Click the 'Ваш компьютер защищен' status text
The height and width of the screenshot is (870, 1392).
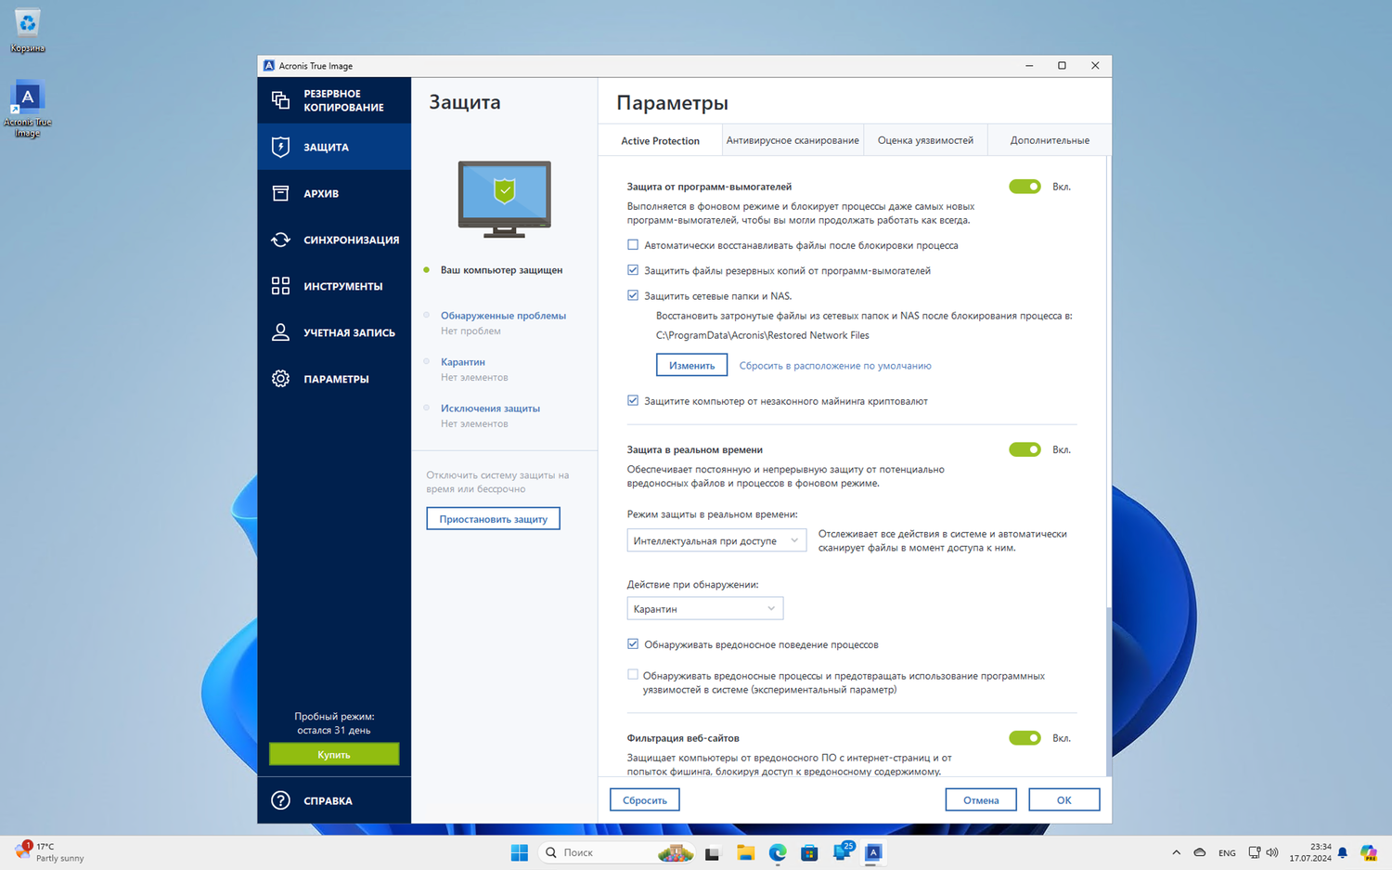click(501, 270)
